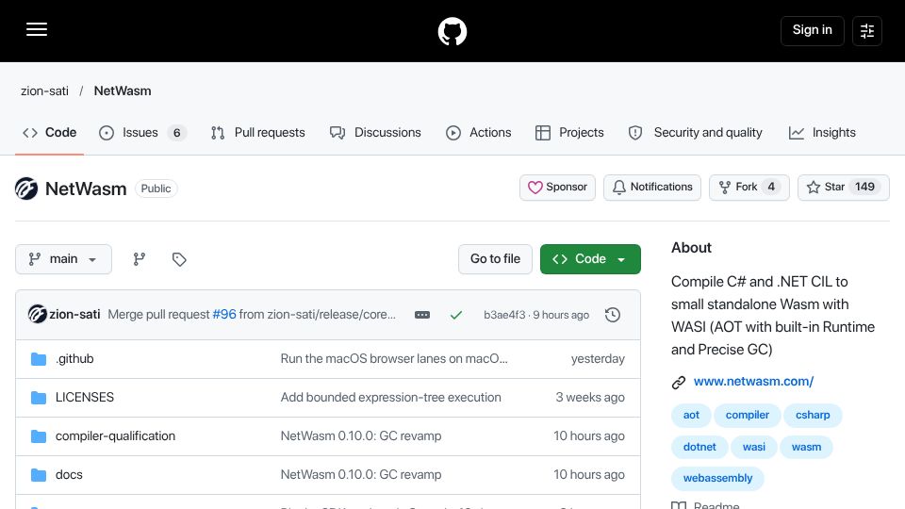Click the .github folder icon

coord(39,359)
